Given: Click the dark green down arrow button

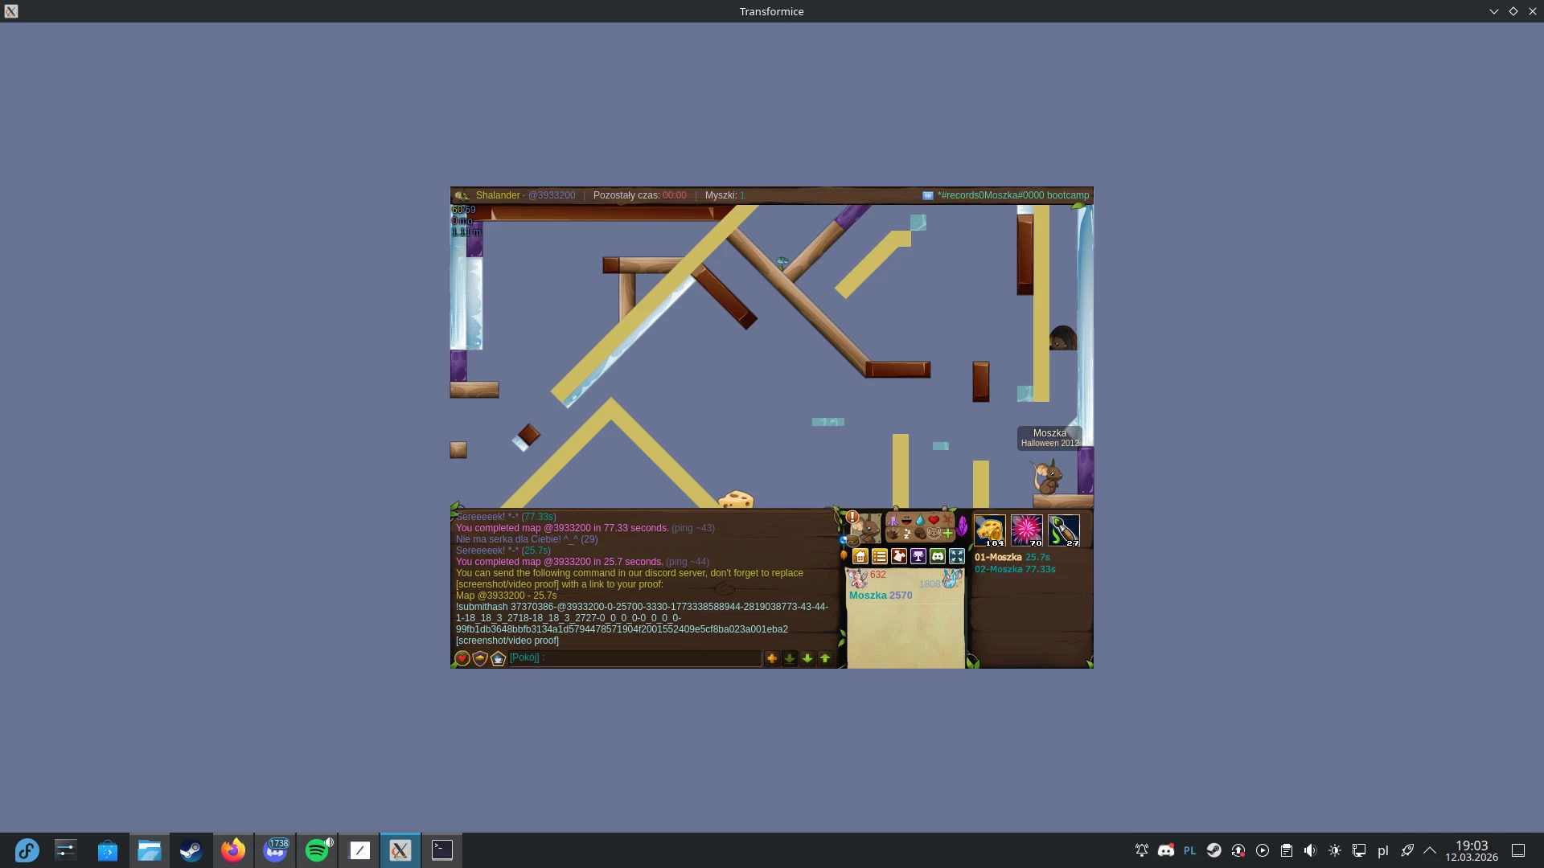Looking at the screenshot, I should click(x=790, y=658).
